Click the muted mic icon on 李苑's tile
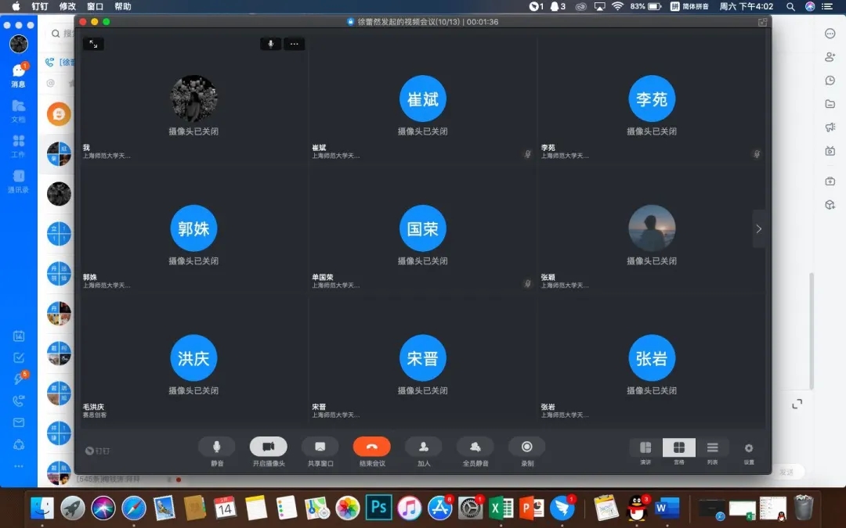This screenshot has width=846, height=528. pos(757,154)
